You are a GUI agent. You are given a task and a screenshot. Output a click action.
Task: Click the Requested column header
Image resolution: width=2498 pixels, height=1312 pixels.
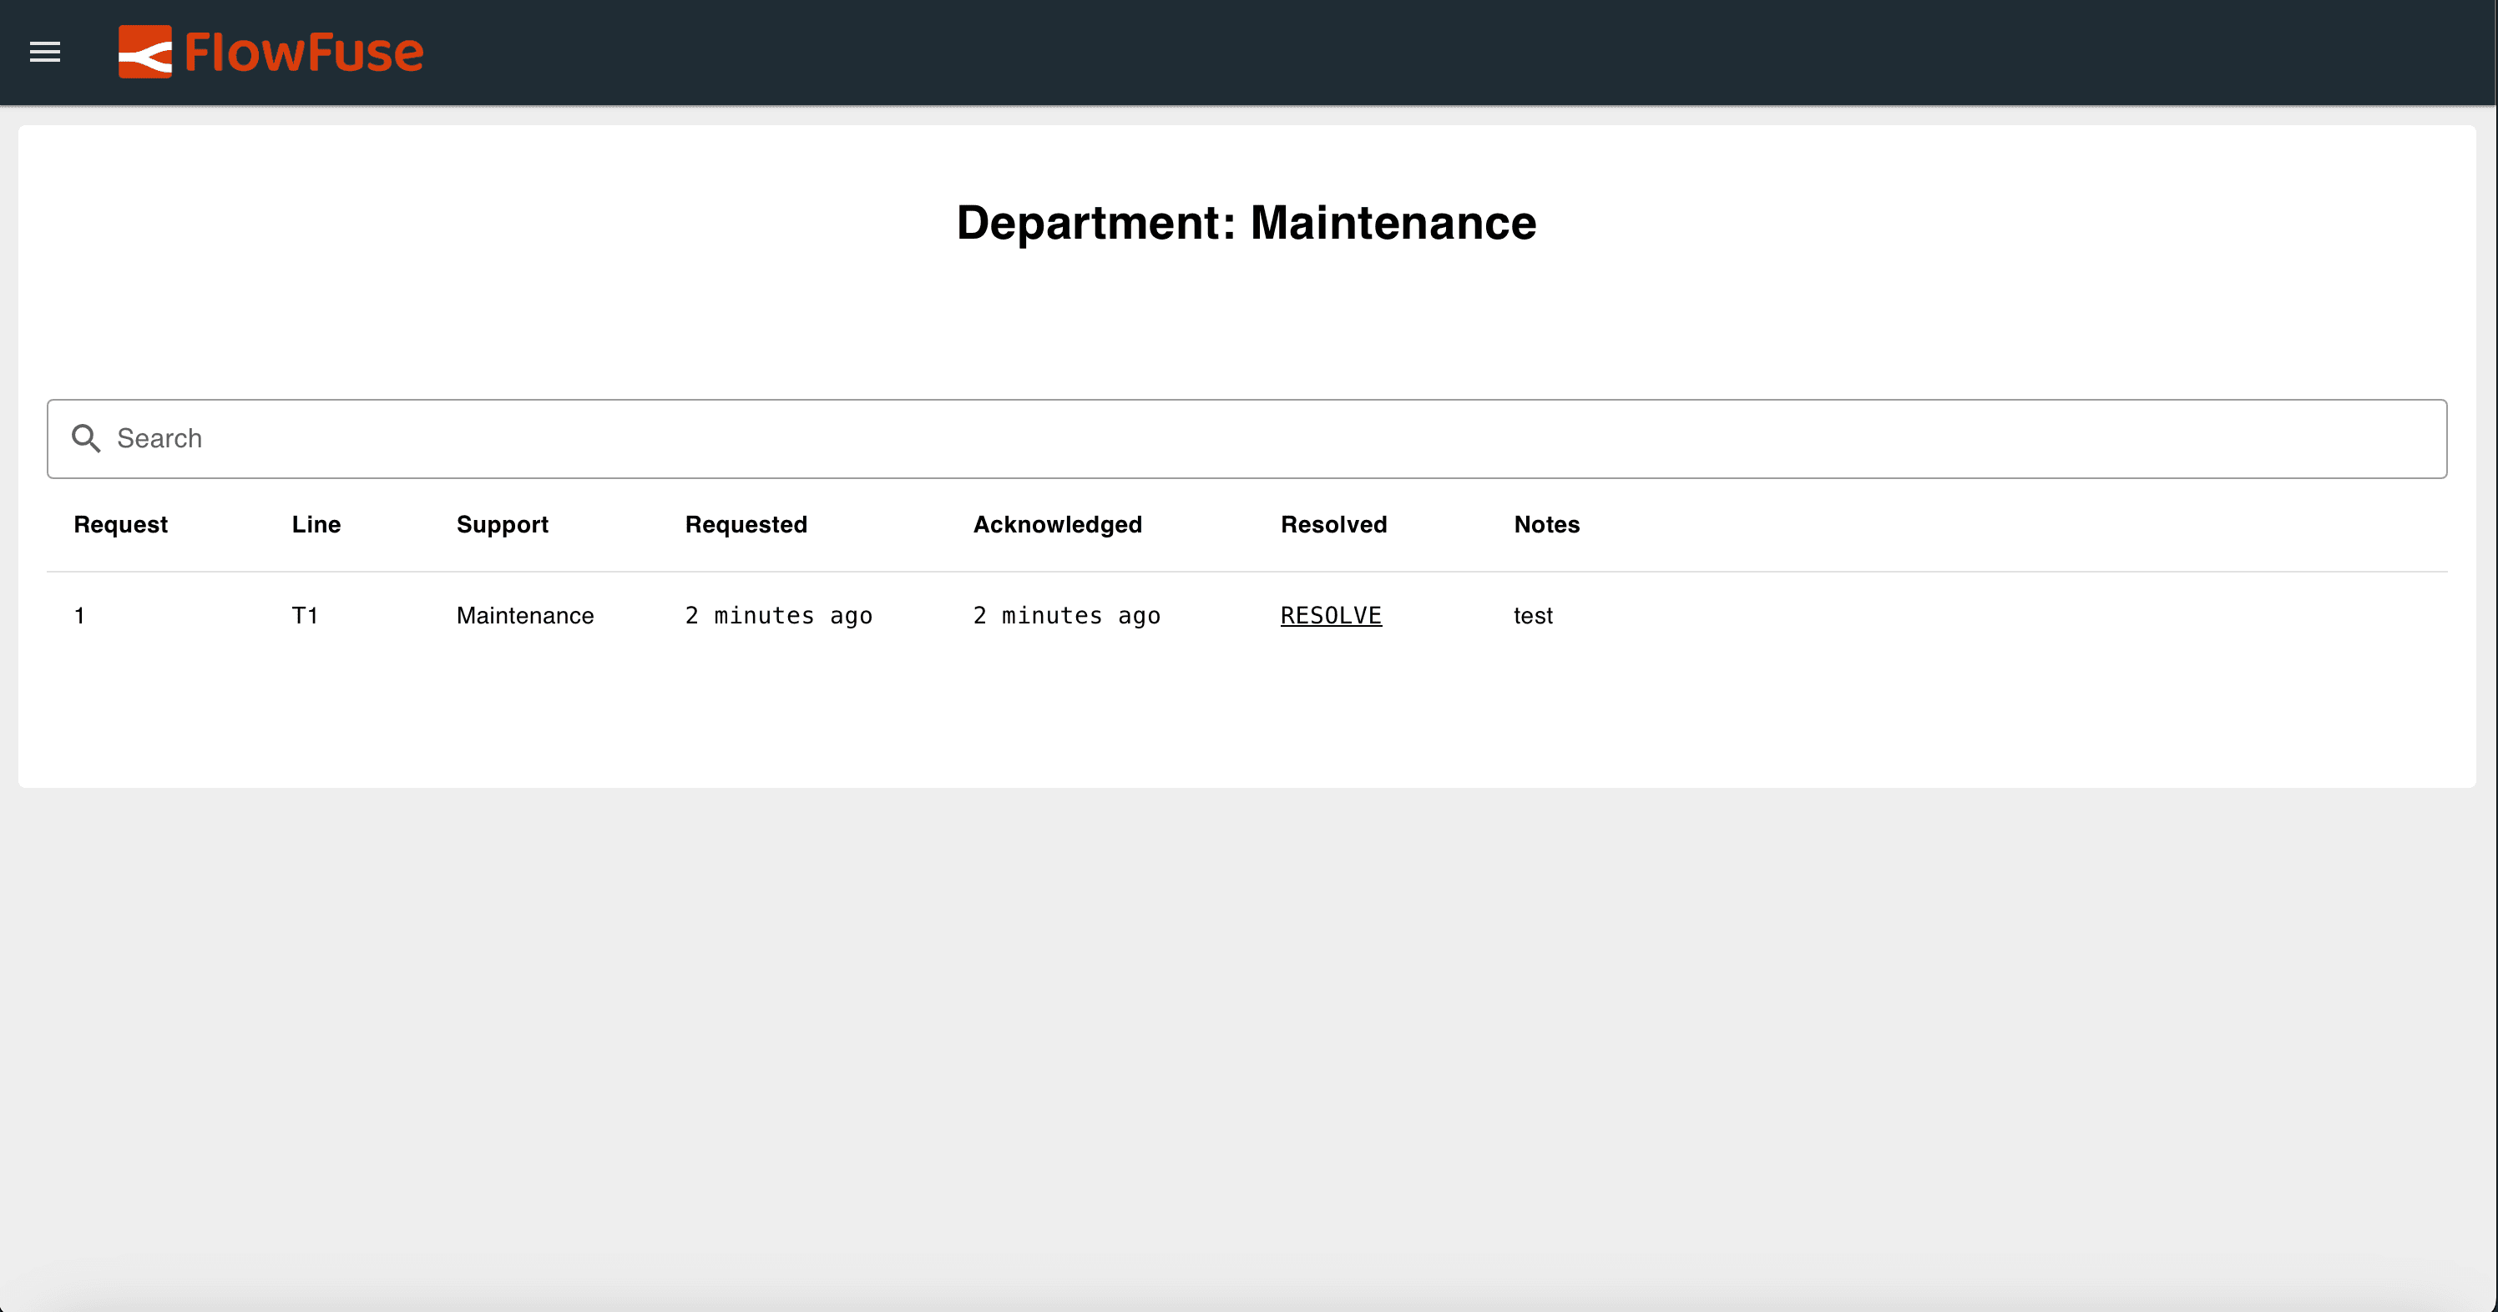click(x=746, y=525)
